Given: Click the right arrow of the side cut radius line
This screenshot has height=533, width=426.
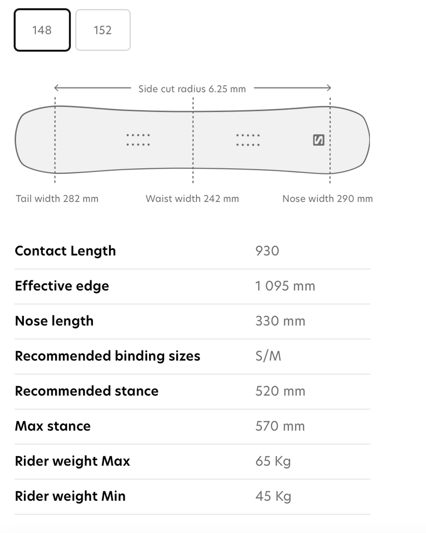Looking at the screenshot, I should [328, 87].
